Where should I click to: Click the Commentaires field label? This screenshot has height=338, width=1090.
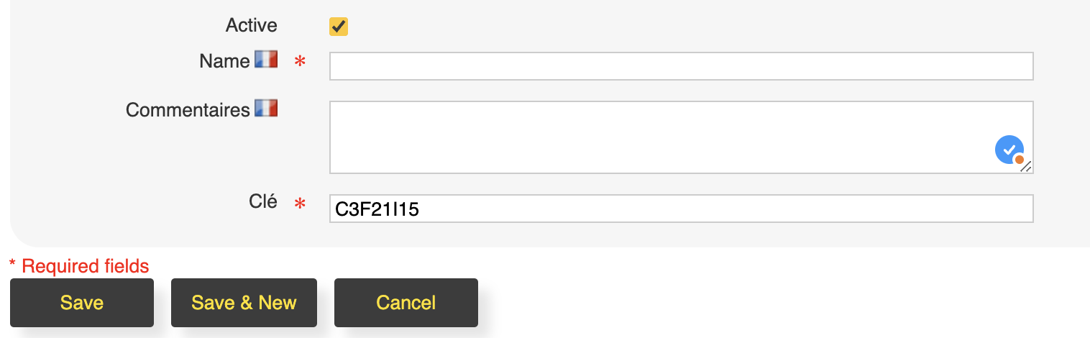click(x=188, y=111)
